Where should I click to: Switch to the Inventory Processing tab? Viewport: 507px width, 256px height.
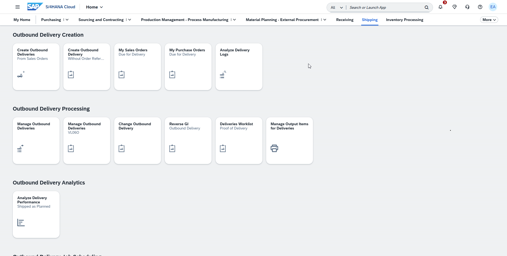pos(404,20)
